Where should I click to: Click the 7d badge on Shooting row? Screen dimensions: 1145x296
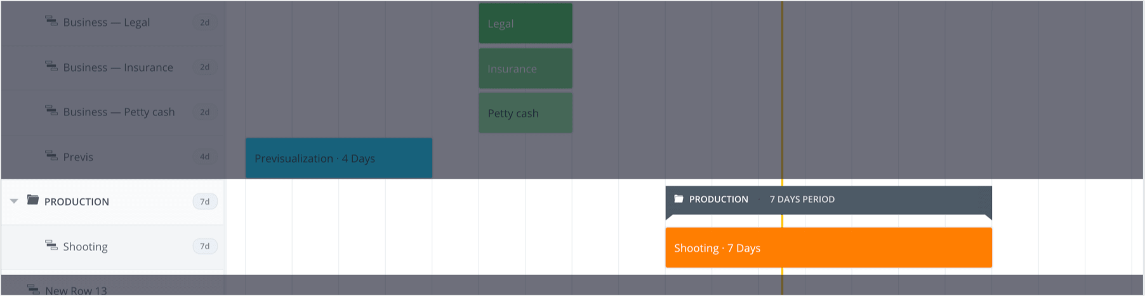click(x=205, y=246)
